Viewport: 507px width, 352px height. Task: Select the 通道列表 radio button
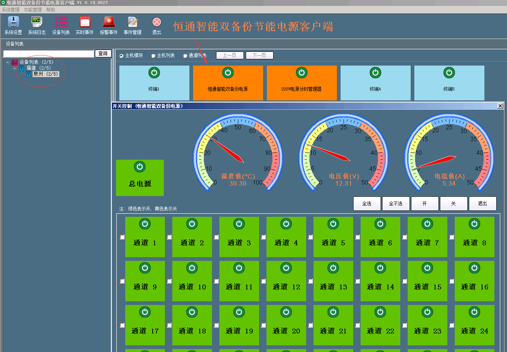[x=185, y=56]
